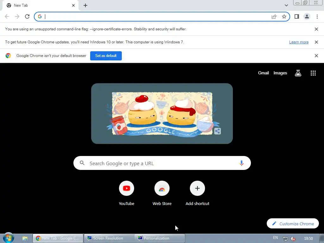The height and width of the screenshot is (243, 324).
Task: Toggle the Chrome side panel
Action: 297,16
